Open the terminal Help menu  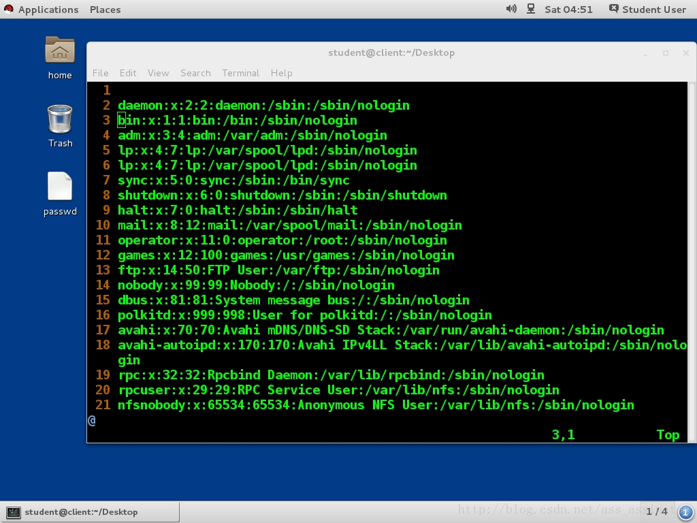click(281, 73)
